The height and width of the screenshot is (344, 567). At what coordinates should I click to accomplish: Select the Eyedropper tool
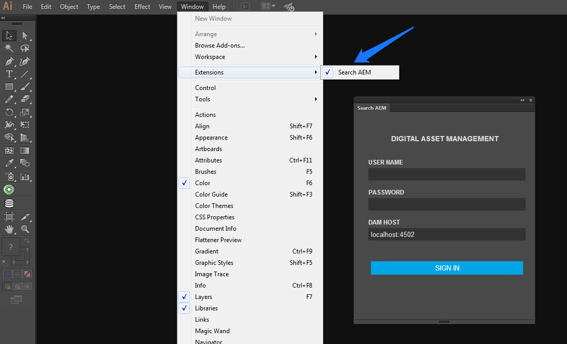(9, 163)
